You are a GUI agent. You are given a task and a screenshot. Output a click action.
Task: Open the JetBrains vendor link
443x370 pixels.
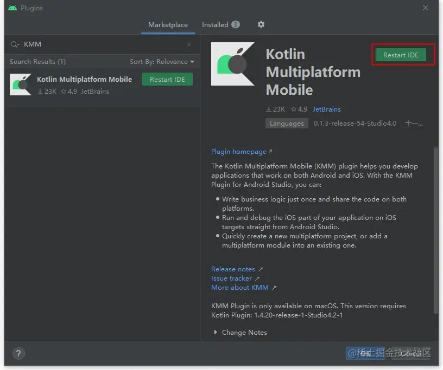pyautogui.click(x=326, y=109)
